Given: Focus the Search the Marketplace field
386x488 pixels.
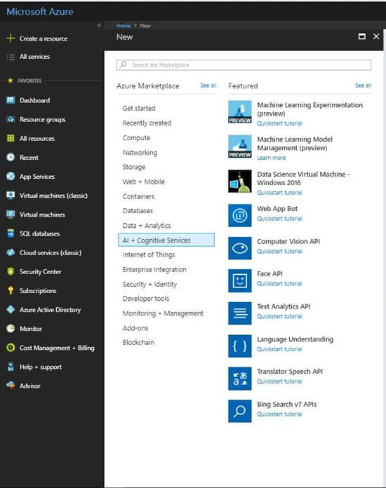Looking at the screenshot, I should tap(244, 65).
